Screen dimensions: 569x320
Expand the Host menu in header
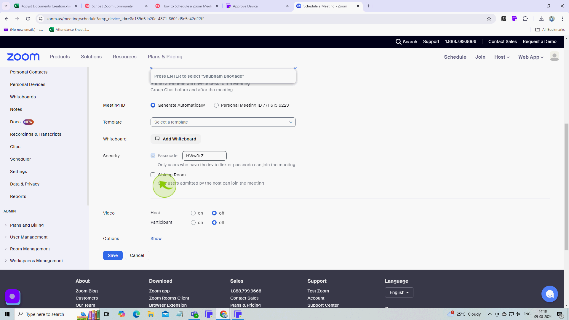coord(502,57)
